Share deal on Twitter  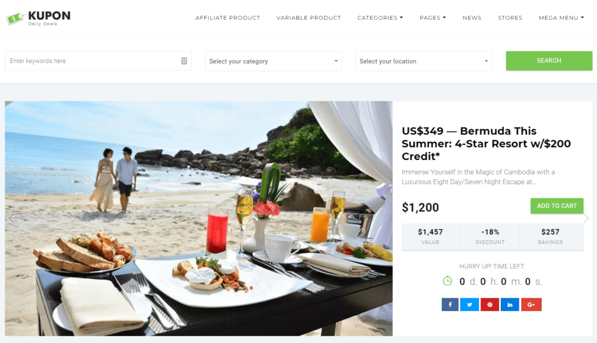(x=469, y=305)
